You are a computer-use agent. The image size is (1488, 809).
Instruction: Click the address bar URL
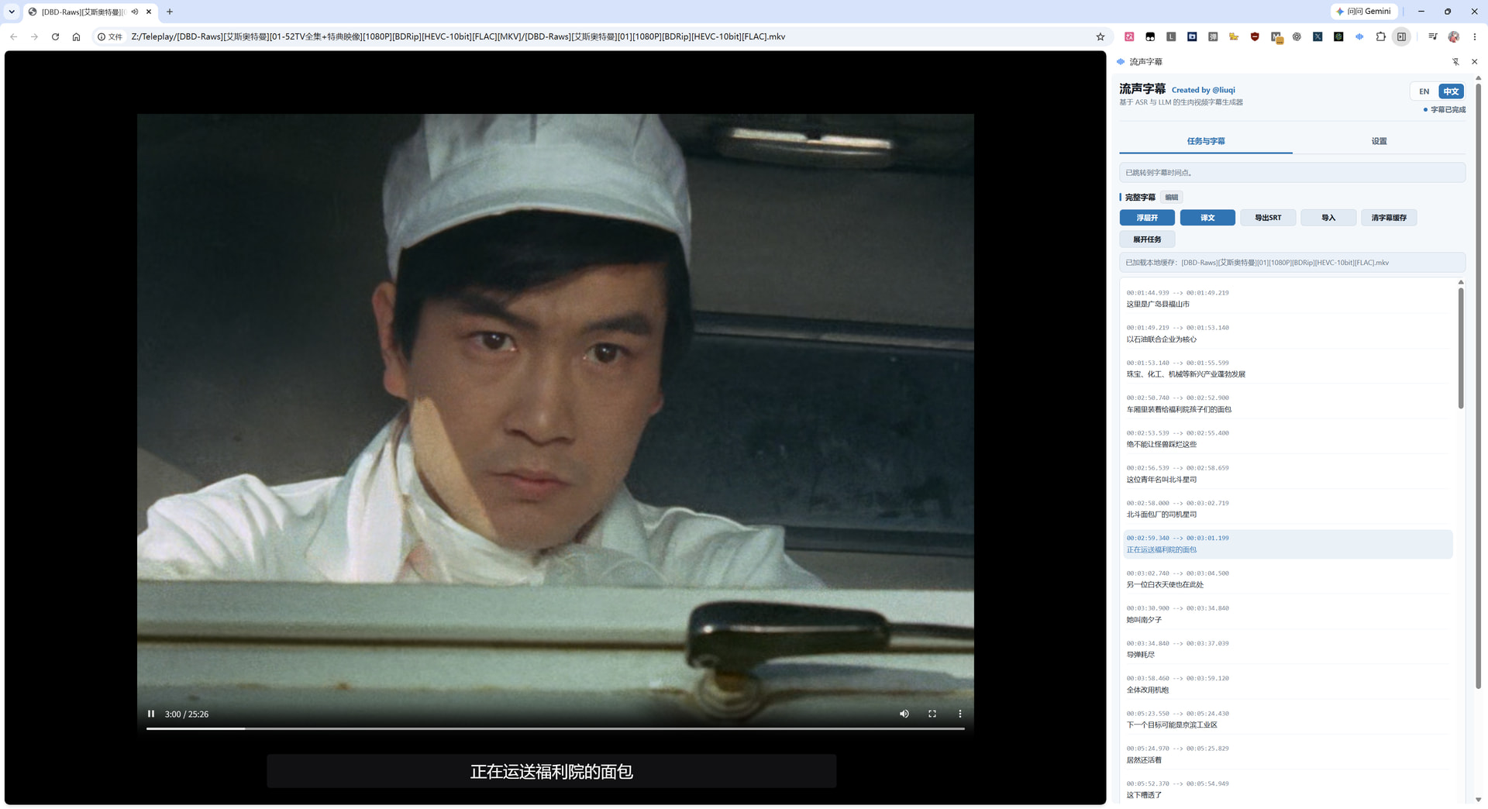[458, 36]
